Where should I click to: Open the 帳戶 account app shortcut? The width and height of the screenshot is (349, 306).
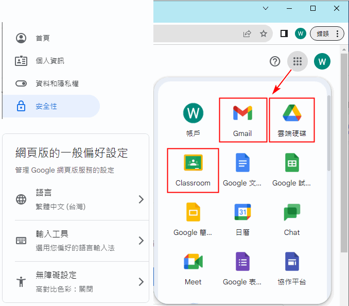click(x=193, y=120)
